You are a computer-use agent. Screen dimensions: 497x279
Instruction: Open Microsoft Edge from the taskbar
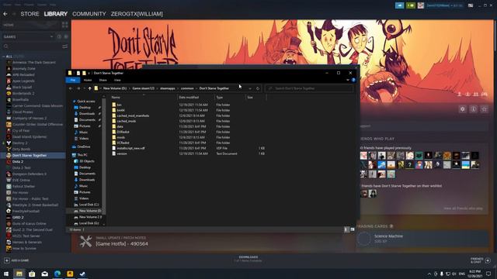[57, 274]
